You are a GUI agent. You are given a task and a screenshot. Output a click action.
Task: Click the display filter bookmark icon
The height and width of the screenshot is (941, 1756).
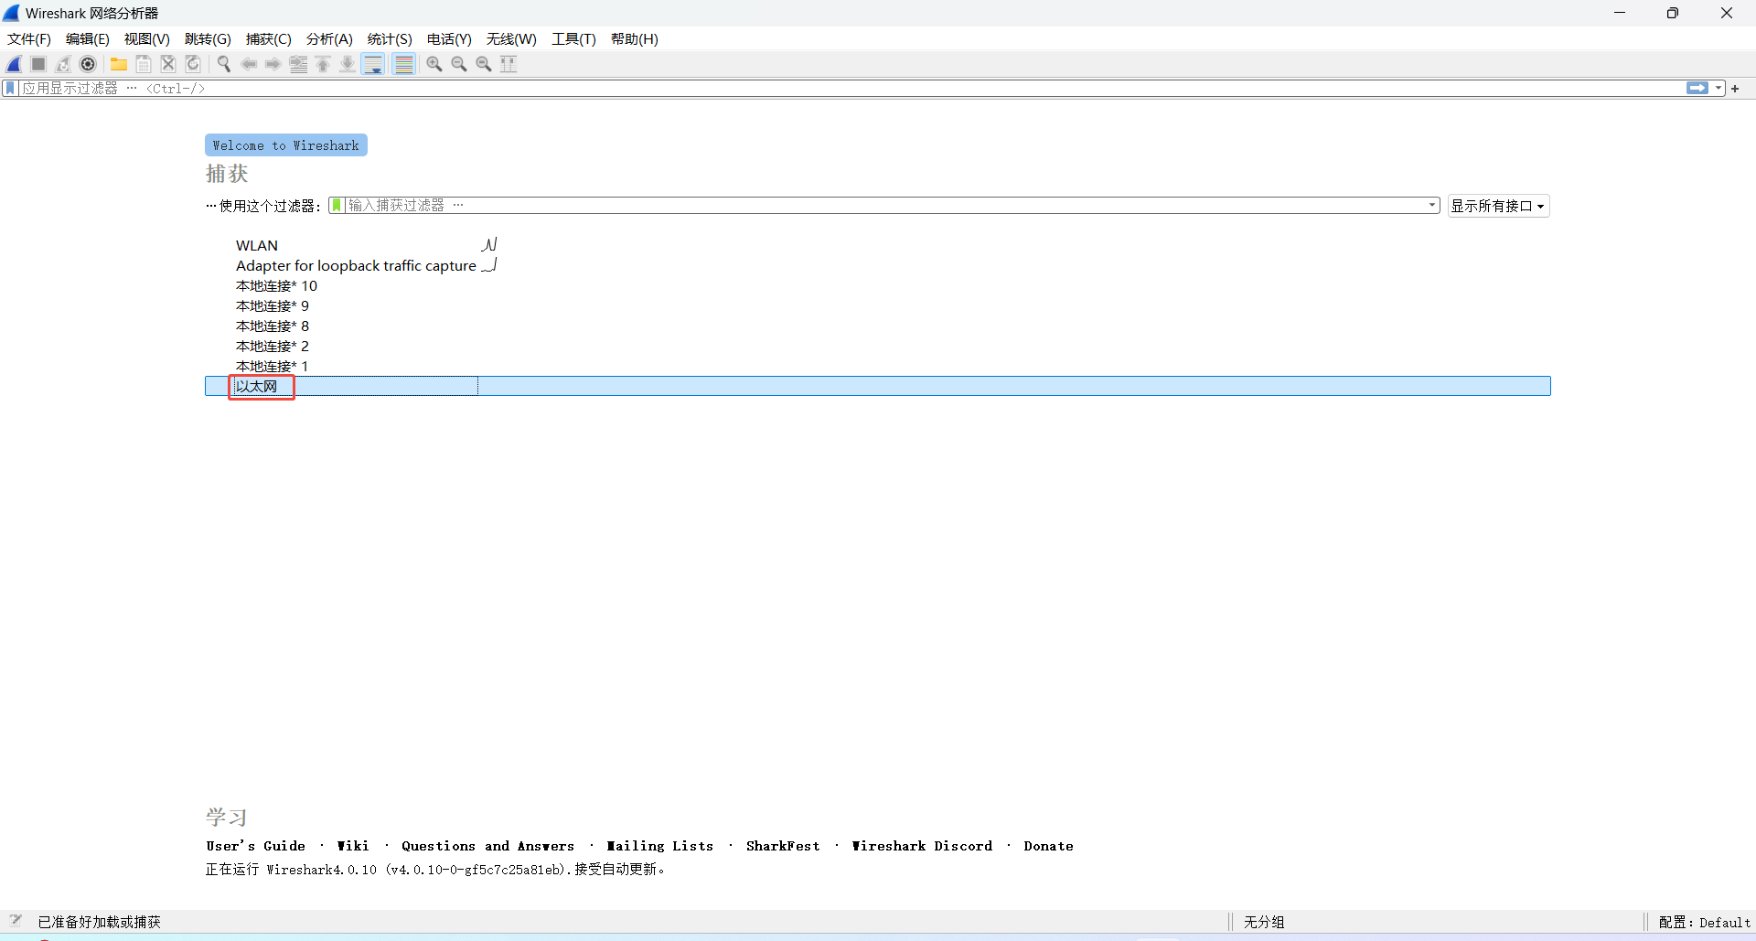pos(10,89)
